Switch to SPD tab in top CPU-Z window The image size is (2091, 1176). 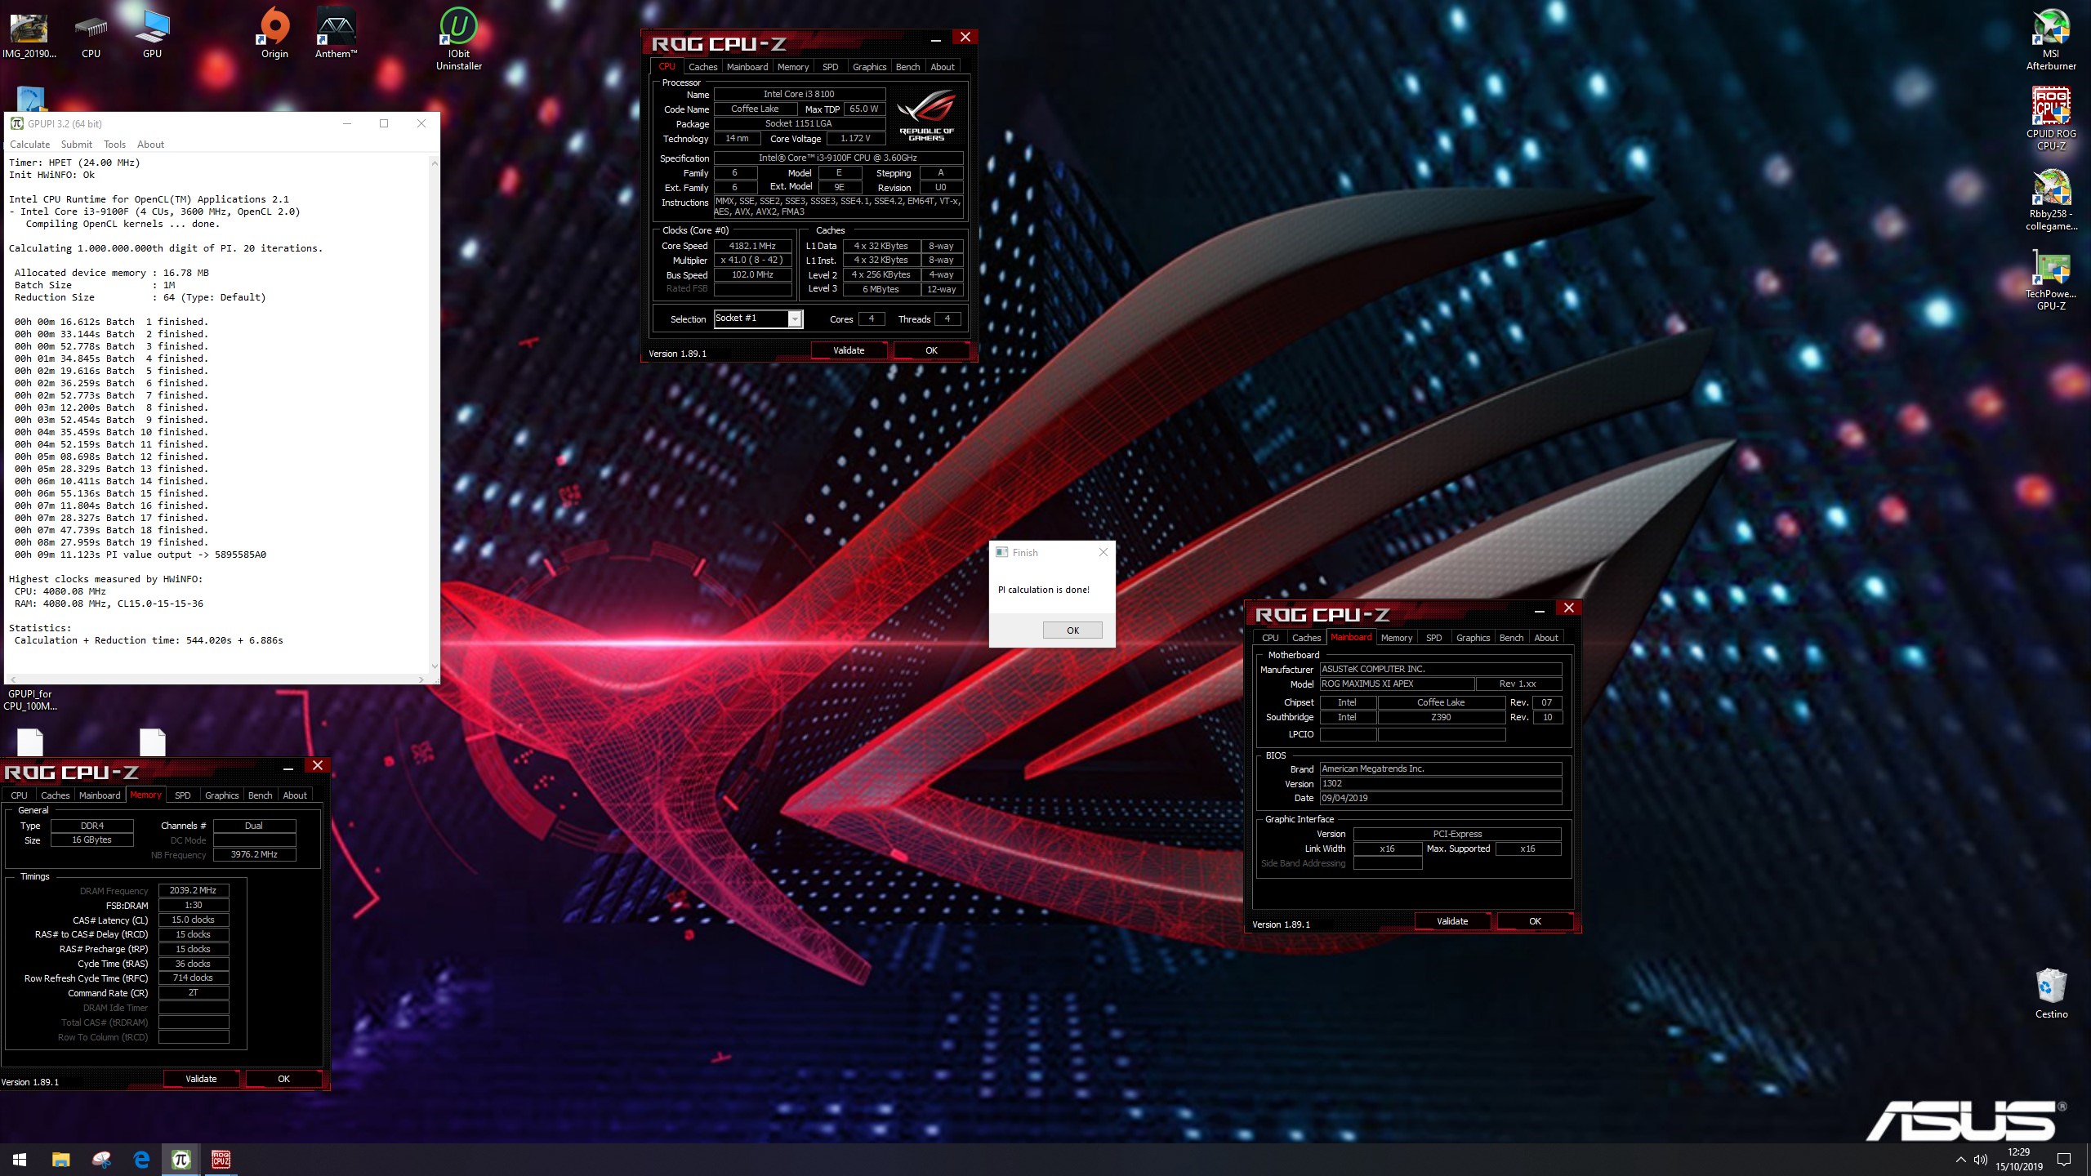(x=830, y=67)
